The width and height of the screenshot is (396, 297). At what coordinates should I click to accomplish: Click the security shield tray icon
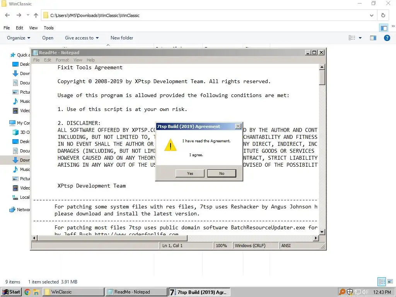point(350,292)
